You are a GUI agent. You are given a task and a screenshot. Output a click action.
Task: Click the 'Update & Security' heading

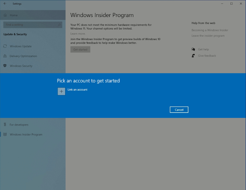15,34
